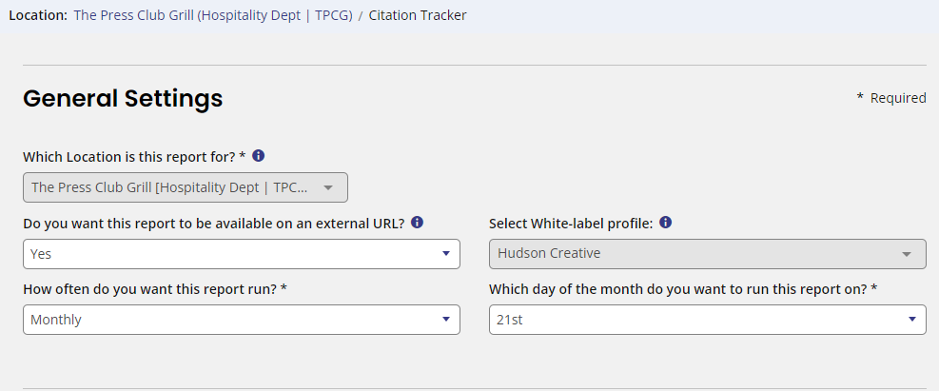Click the General Settings heading

click(x=123, y=98)
